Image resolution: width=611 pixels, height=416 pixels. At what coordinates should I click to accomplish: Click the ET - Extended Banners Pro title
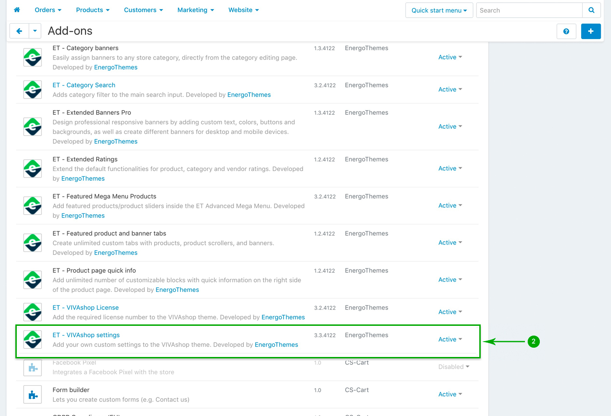pyautogui.click(x=92, y=112)
